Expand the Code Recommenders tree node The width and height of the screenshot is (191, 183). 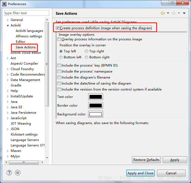8,74
